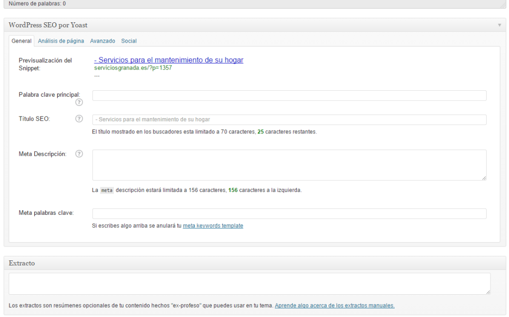Open the Avanzado tab
This screenshot has width=509, height=317.
(x=102, y=41)
